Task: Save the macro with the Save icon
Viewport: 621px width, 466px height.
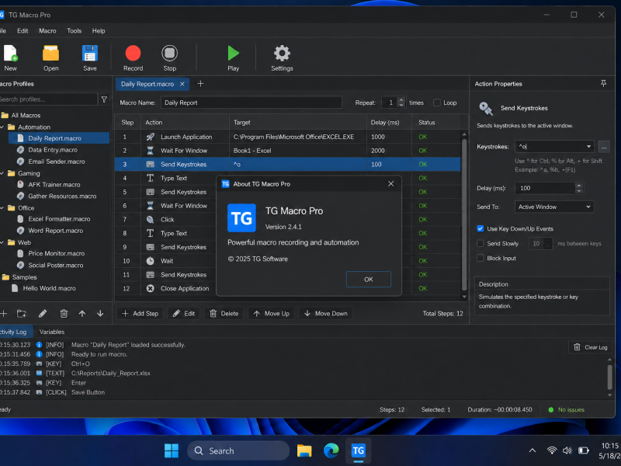Action: pyautogui.click(x=90, y=53)
